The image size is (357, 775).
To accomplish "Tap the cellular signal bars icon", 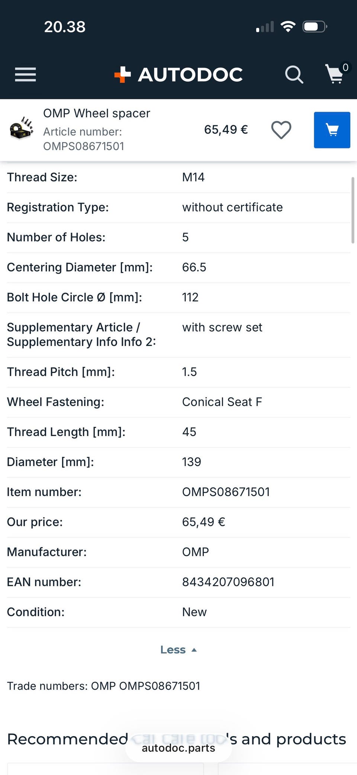I will coord(265,27).
